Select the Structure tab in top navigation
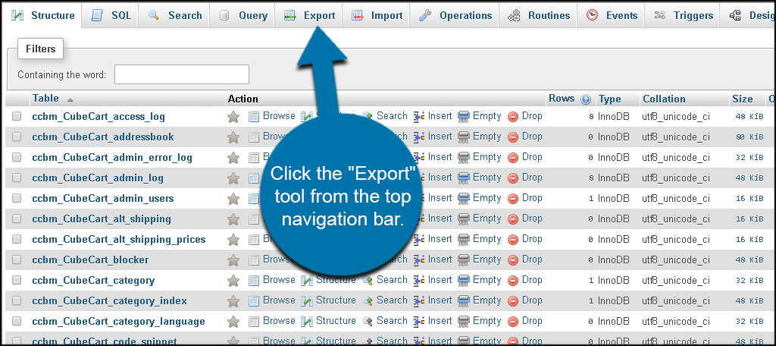The width and height of the screenshot is (776, 346). point(42,15)
